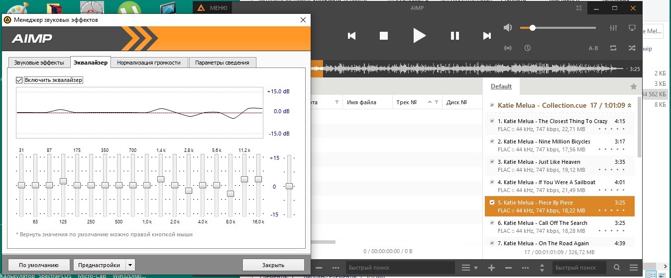Disable the Включить эквалайзер checkbox
The image size is (671, 278).
pos(19,80)
